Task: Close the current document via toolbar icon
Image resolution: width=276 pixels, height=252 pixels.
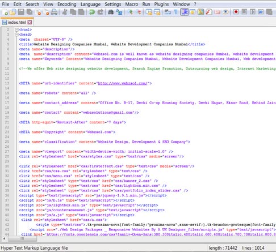Action: tap(38, 12)
